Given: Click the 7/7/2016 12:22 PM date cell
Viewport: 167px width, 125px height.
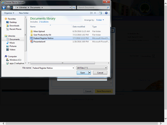Looking at the screenshot, I should tap(81, 38).
